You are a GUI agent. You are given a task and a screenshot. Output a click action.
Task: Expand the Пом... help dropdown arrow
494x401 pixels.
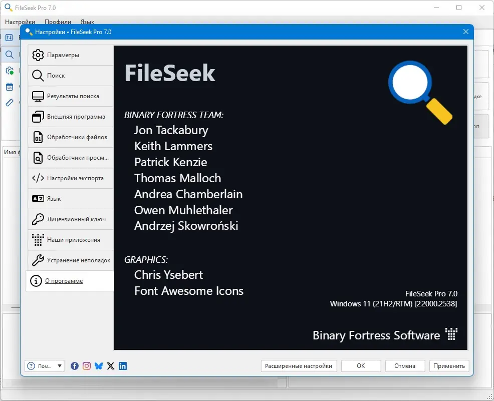60,366
